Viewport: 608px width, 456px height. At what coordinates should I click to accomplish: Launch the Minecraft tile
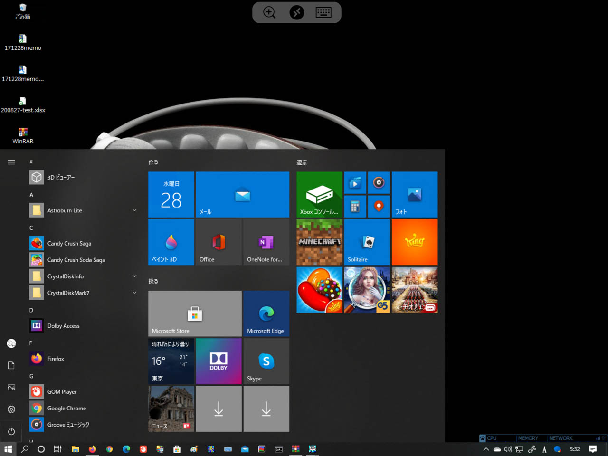(x=319, y=242)
